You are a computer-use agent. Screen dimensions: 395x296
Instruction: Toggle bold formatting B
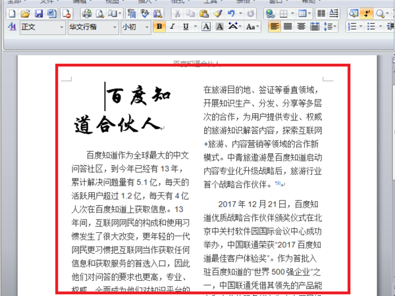click(x=159, y=26)
